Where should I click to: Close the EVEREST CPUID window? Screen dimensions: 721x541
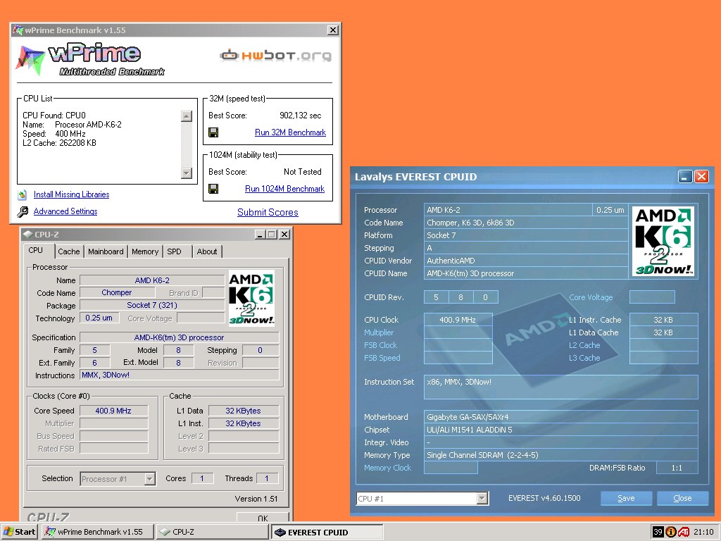702,177
